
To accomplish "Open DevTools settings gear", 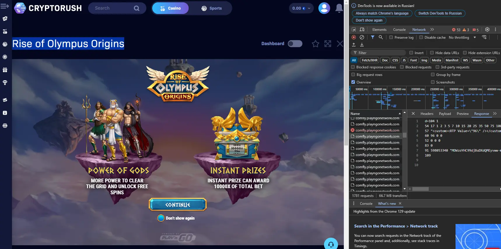I will (487, 29).
